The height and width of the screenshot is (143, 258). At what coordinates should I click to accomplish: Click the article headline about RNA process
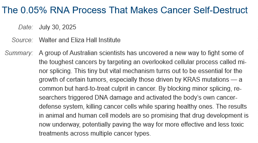tap(125, 10)
